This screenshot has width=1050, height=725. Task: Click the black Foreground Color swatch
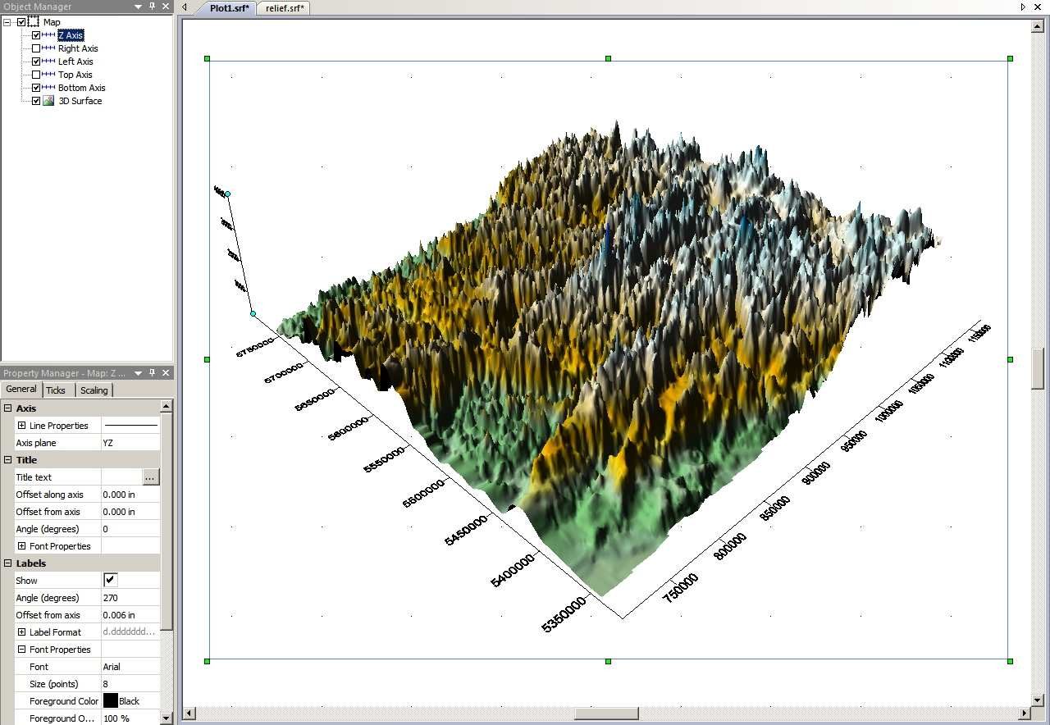110,701
